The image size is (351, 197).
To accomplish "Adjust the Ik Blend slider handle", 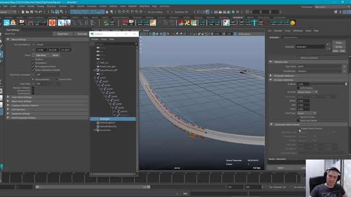I will (346, 84).
